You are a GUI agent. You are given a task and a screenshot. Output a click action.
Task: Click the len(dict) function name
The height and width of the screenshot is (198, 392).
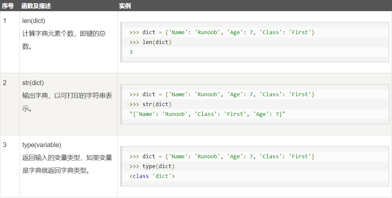(x=33, y=21)
